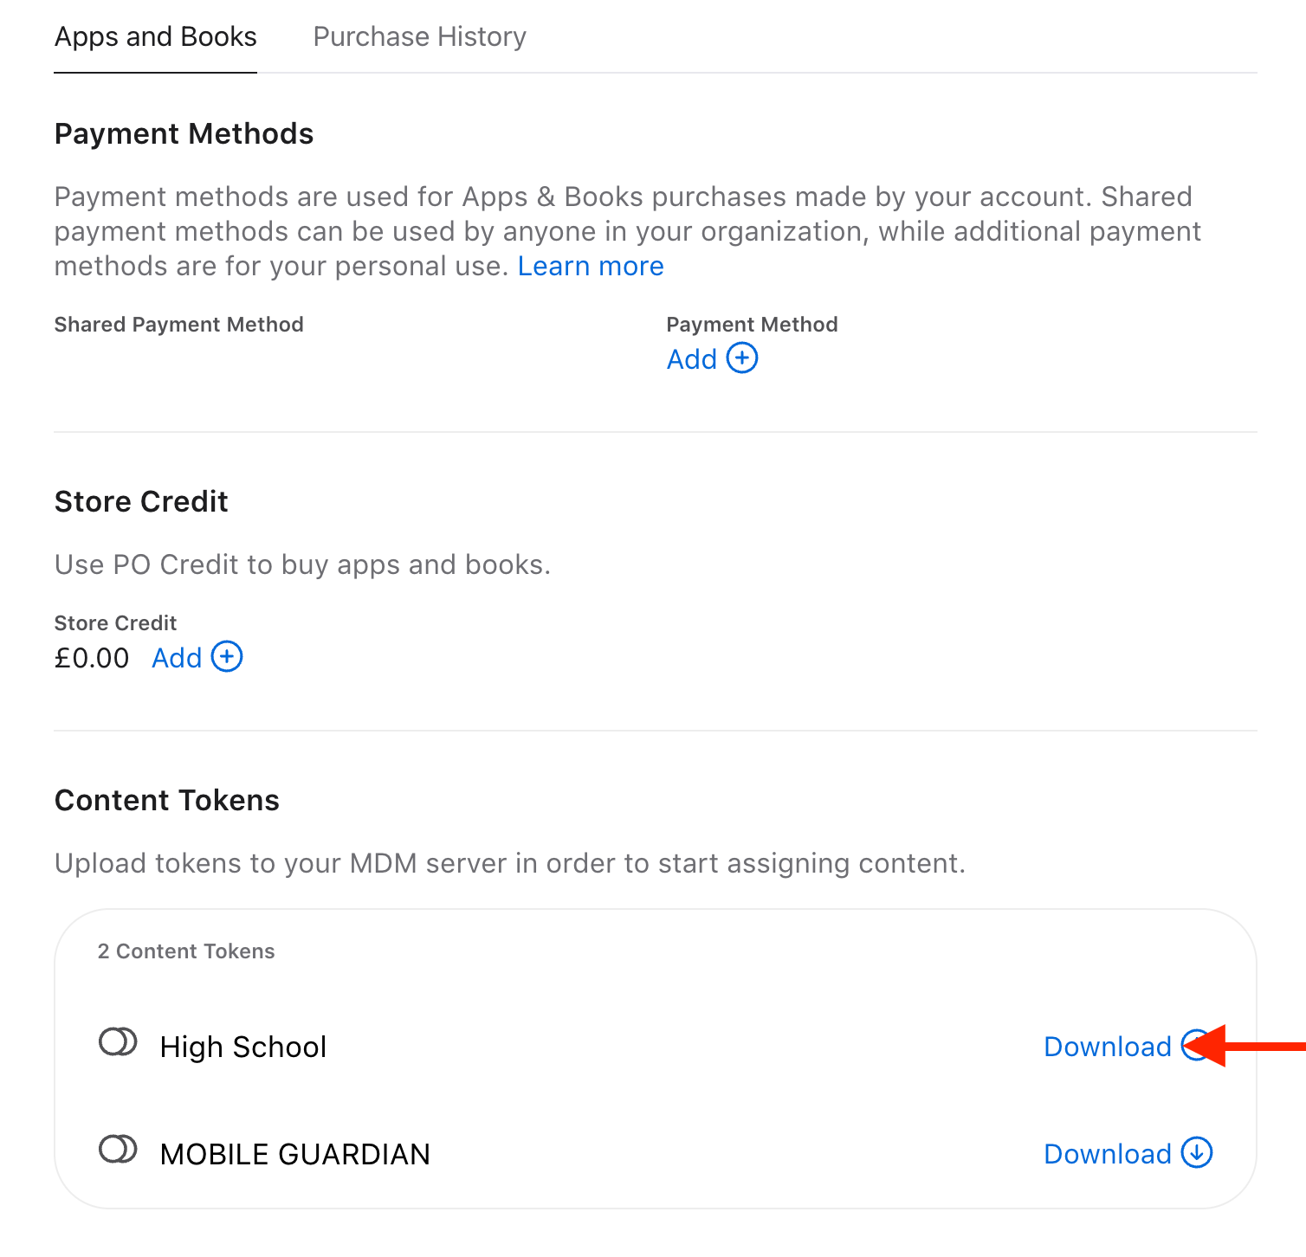This screenshot has width=1306, height=1257.
Task: Select the Apps and Books tab
Action: tap(156, 36)
